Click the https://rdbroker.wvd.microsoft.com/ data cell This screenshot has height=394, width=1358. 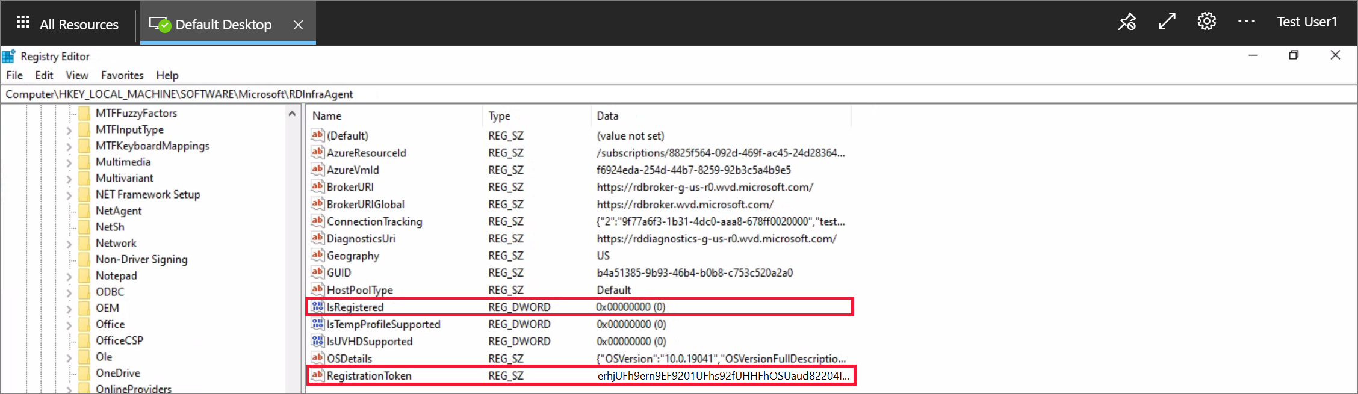[685, 204]
